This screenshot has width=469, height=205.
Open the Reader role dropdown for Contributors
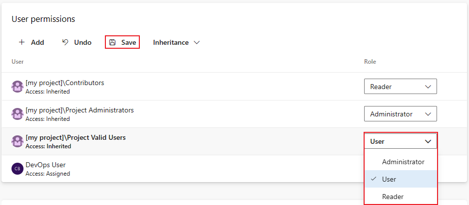point(400,87)
